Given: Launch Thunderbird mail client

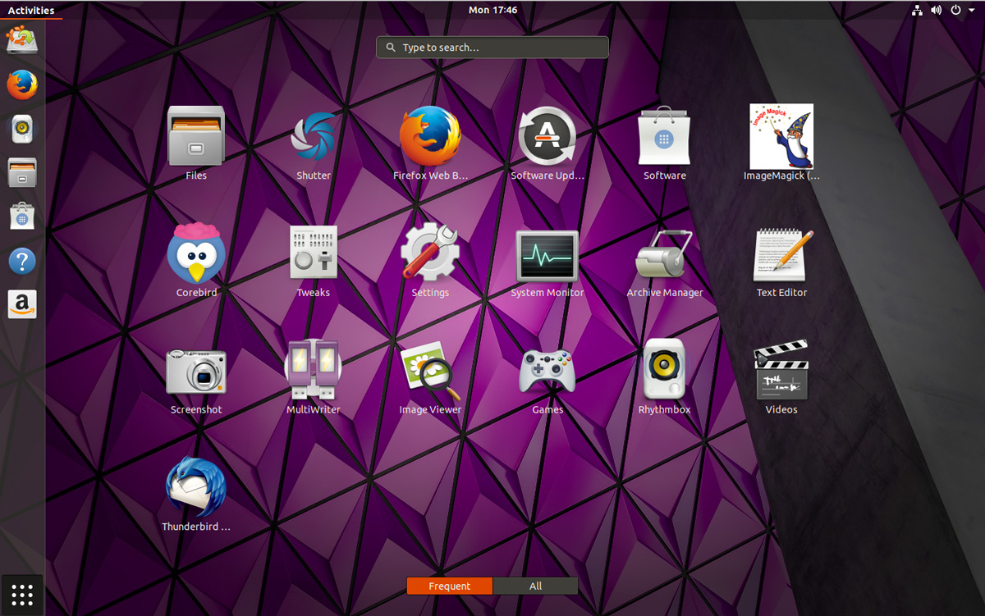Looking at the screenshot, I should click(x=196, y=488).
